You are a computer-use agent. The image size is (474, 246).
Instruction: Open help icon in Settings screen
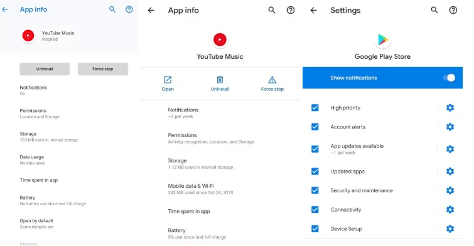[x=453, y=10]
